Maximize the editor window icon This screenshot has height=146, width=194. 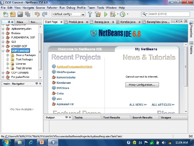click(186, 21)
